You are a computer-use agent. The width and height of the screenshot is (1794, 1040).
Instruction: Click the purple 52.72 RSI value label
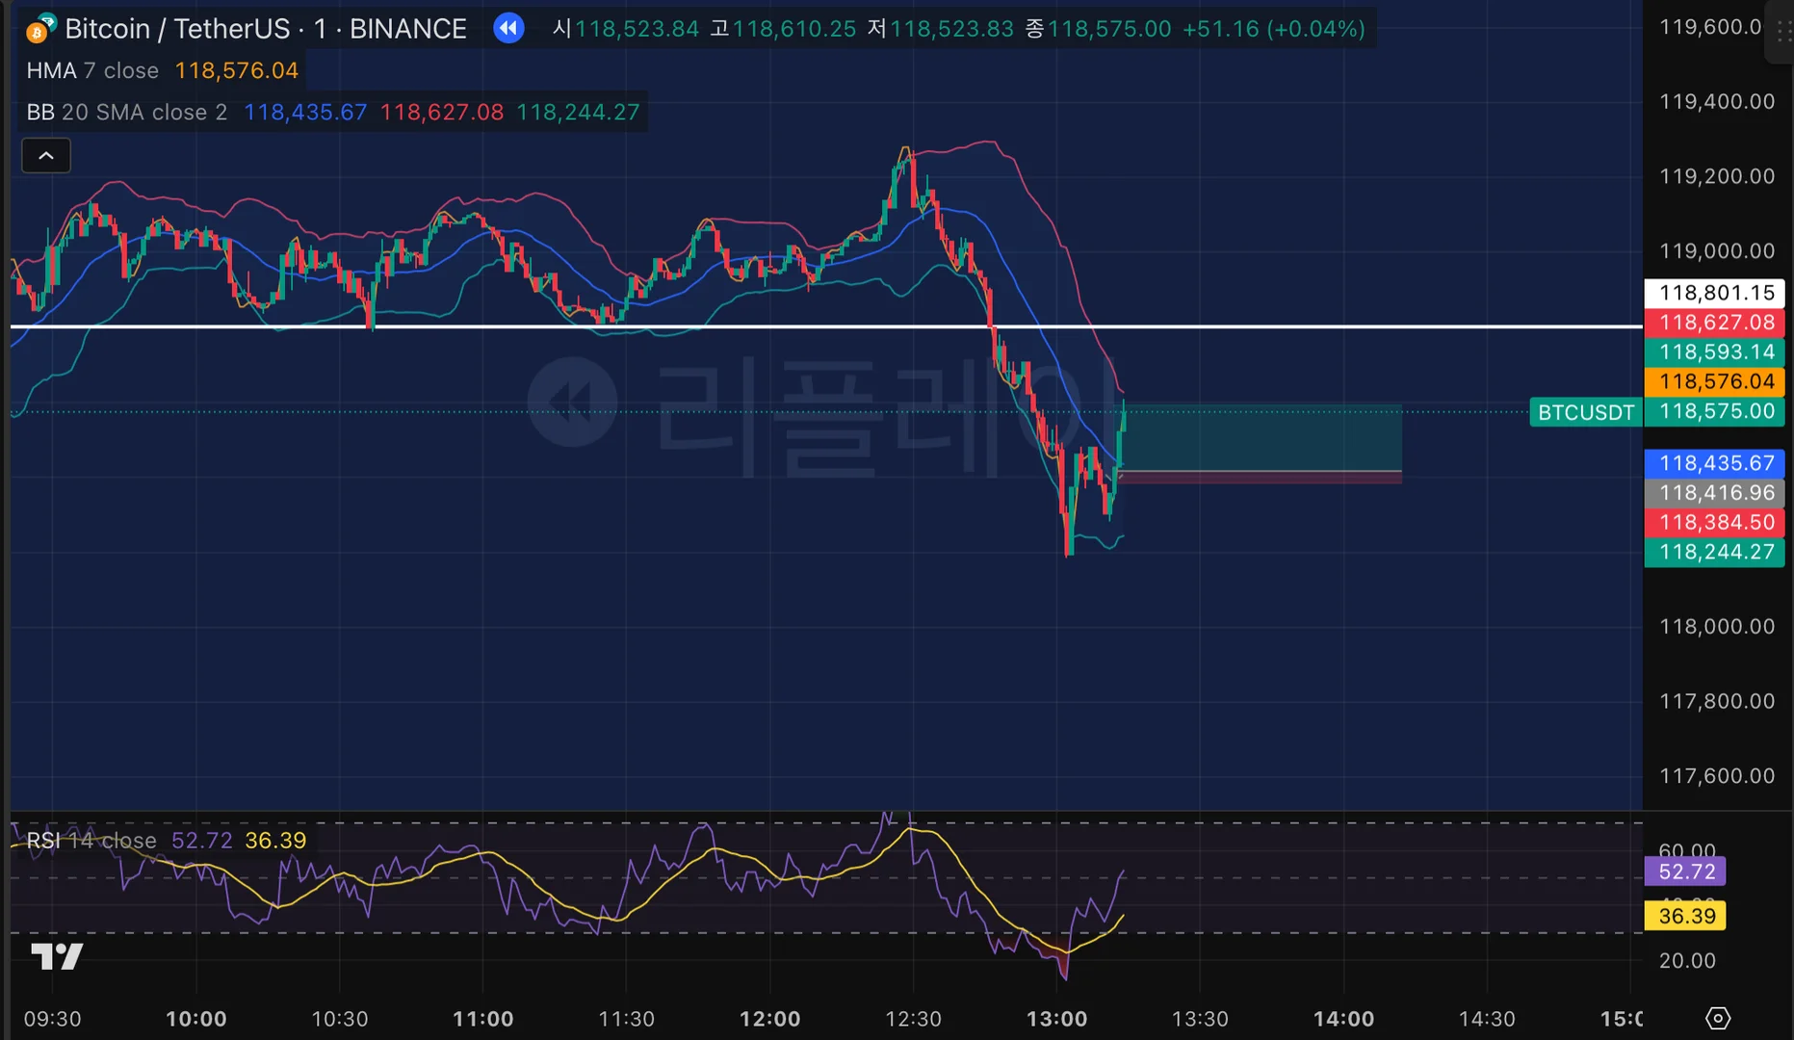tap(1686, 871)
